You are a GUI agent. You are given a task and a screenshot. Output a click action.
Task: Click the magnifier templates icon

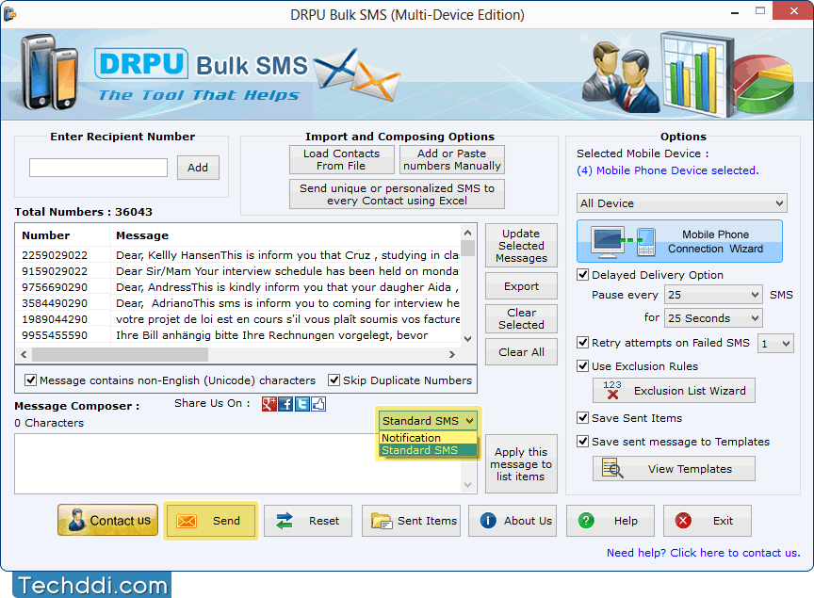coord(612,468)
